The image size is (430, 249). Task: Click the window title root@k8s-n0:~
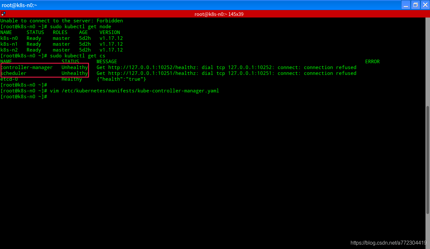pos(19,5)
